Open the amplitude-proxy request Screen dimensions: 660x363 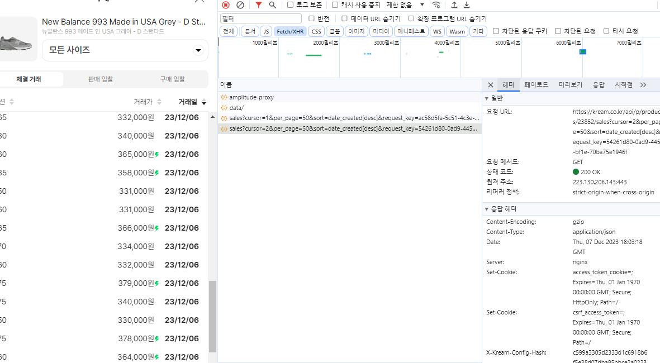click(x=350, y=97)
